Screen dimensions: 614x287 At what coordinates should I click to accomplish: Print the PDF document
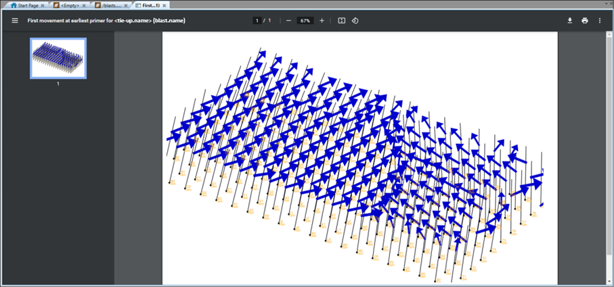(x=585, y=21)
